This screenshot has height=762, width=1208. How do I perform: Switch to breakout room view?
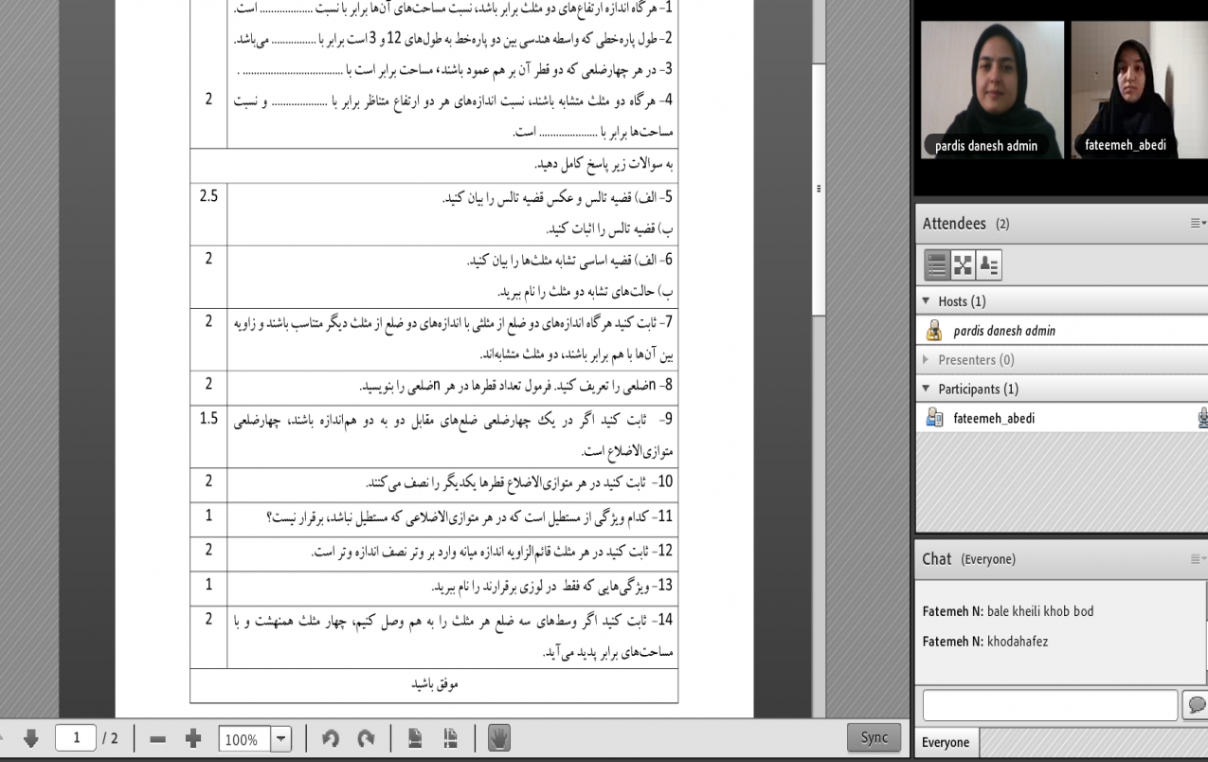click(x=963, y=267)
